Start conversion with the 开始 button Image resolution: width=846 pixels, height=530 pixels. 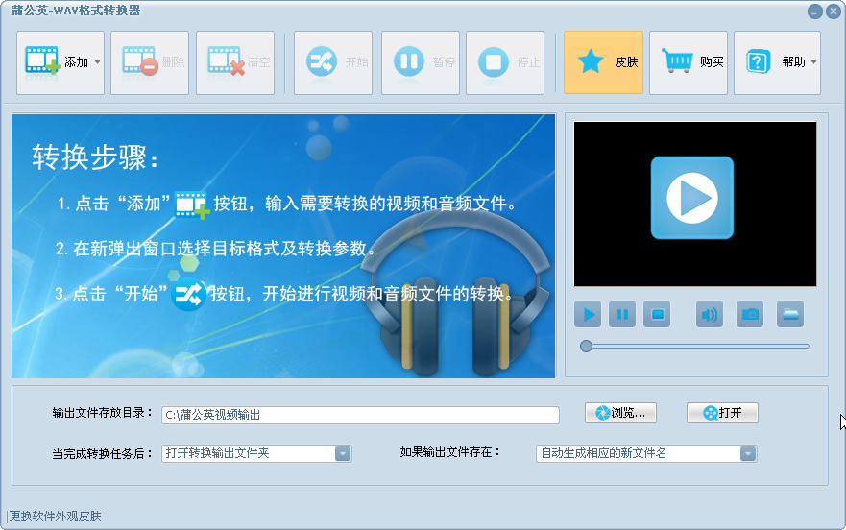[333, 62]
